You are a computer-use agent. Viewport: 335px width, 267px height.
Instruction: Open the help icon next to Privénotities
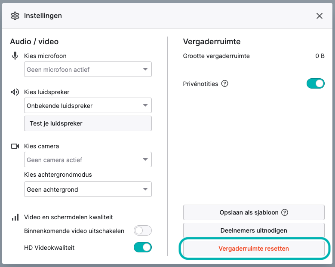[224, 83]
